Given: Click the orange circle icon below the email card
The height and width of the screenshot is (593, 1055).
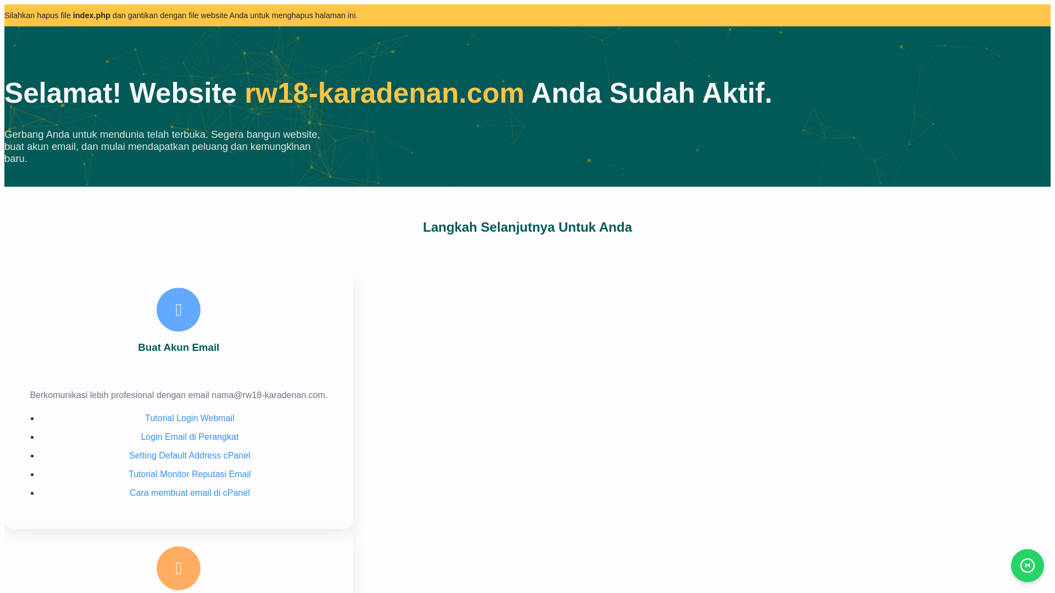Looking at the screenshot, I should click(x=179, y=568).
